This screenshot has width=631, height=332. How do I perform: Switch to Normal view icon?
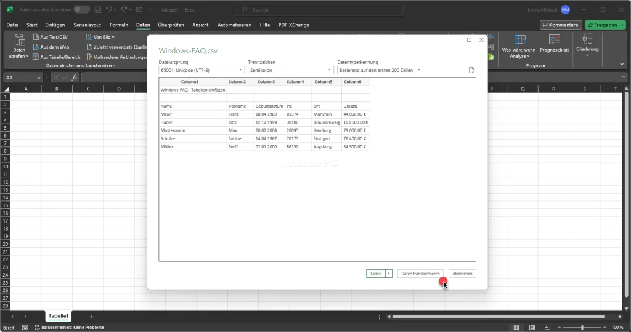(x=516, y=327)
